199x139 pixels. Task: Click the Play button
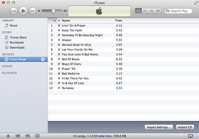click(x=23, y=11)
